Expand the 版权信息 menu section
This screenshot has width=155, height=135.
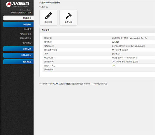pos(18,62)
